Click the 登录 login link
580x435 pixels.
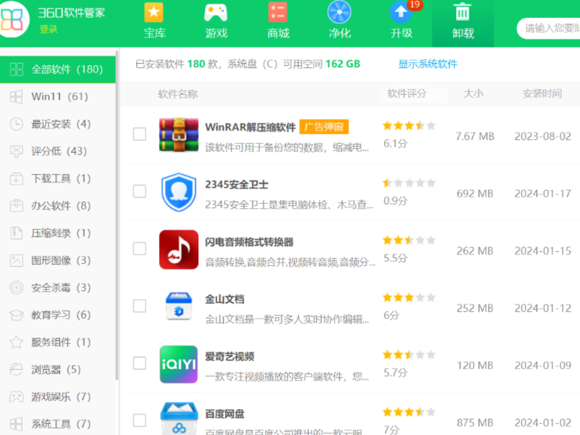click(x=48, y=29)
